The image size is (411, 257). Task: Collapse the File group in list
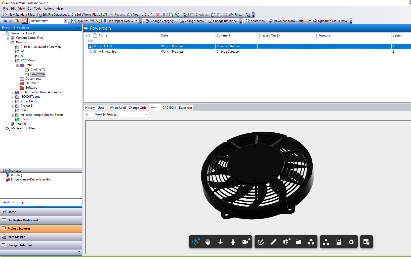coord(86,41)
